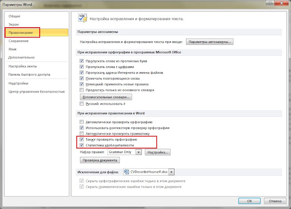Expand the Grammar Only rules dropdown
Viewport: 291px width, 209px height.
[138, 152]
